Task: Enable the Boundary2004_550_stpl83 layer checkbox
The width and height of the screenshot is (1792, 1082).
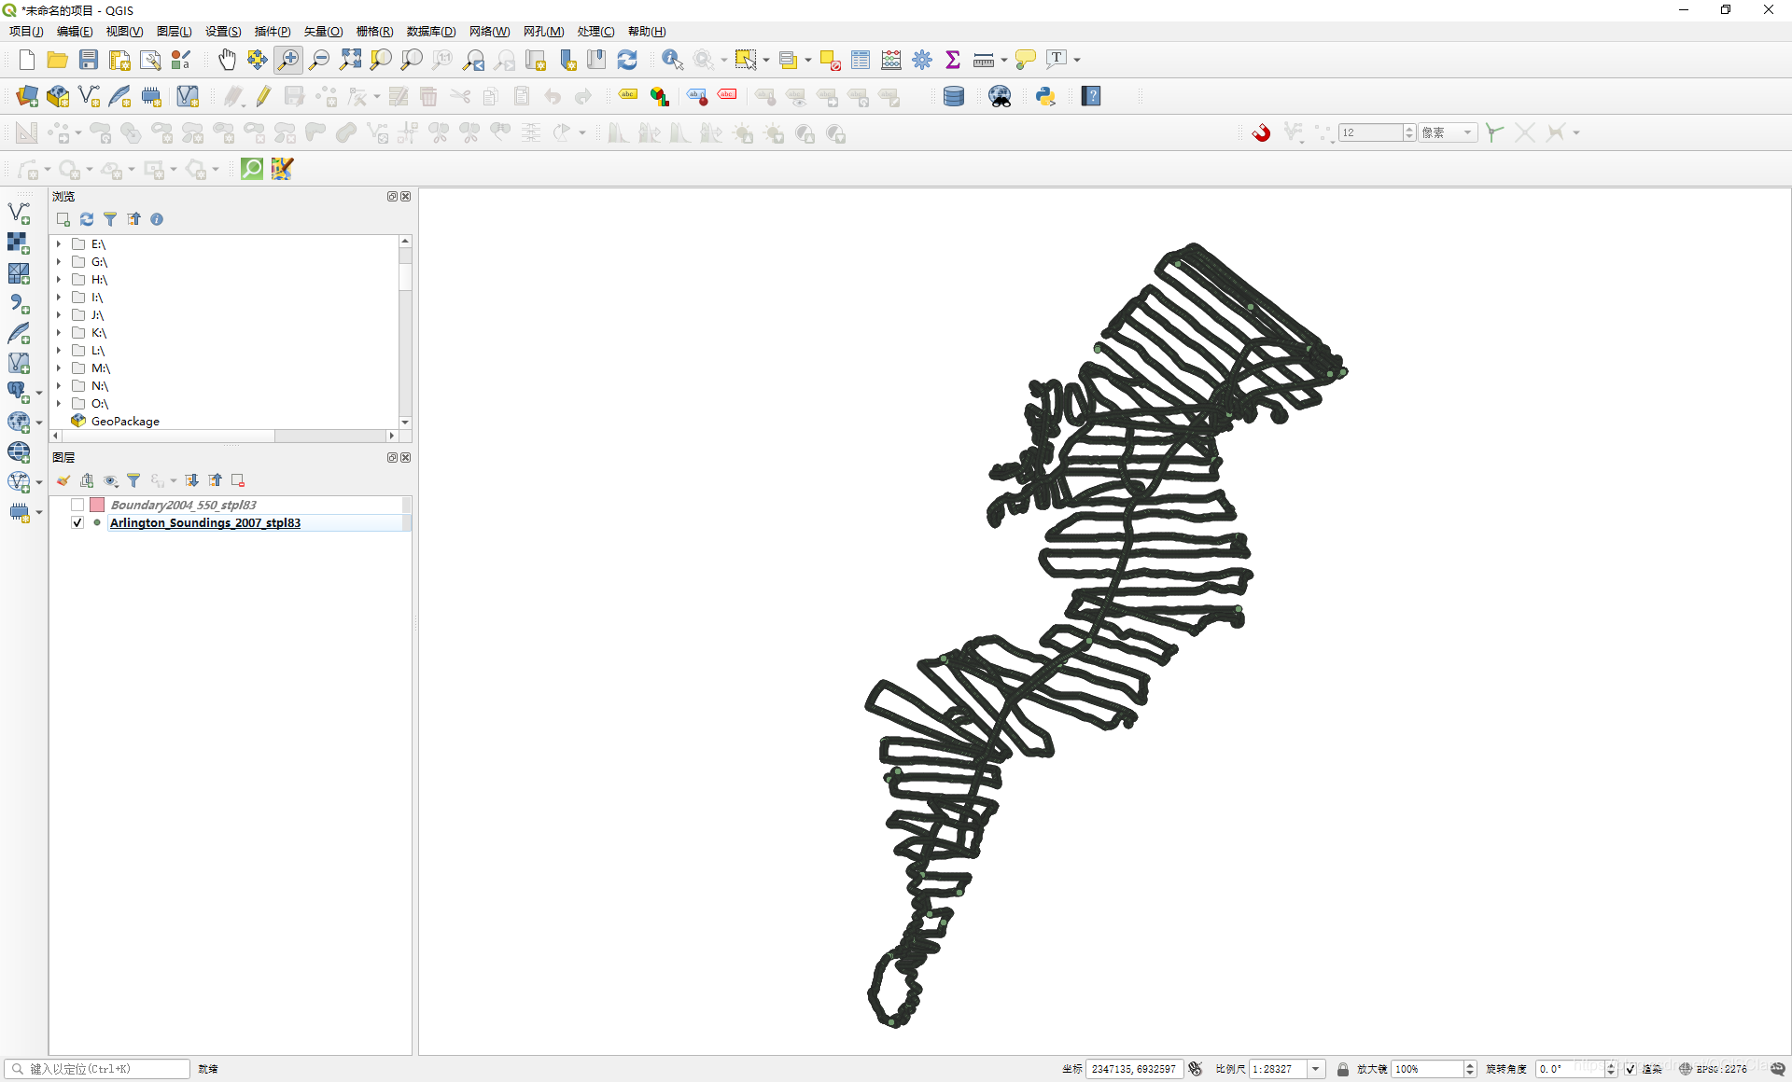Action: 77,505
